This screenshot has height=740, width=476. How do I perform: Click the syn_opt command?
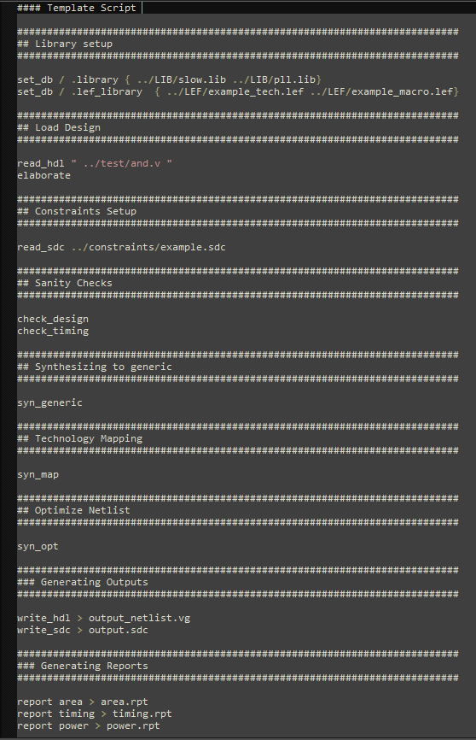click(38, 546)
